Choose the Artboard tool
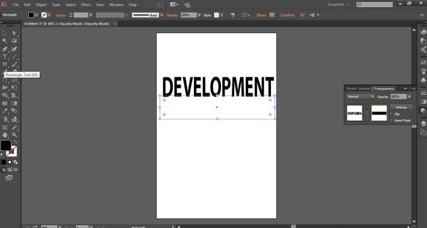The image size is (427, 228). pyautogui.click(x=5, y=127)
